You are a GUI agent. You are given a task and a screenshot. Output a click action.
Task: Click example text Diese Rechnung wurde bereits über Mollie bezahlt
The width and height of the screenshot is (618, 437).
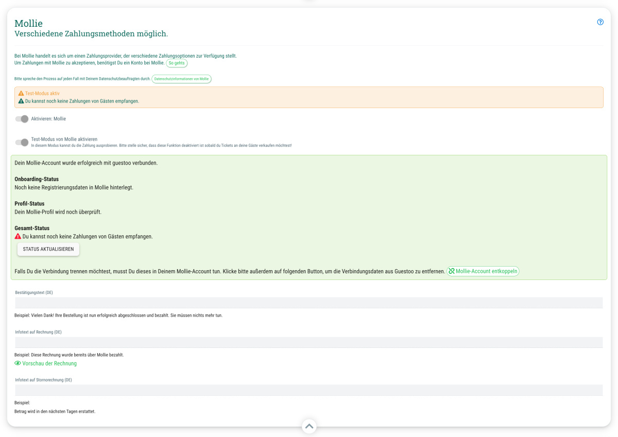(x=69, y=355)
